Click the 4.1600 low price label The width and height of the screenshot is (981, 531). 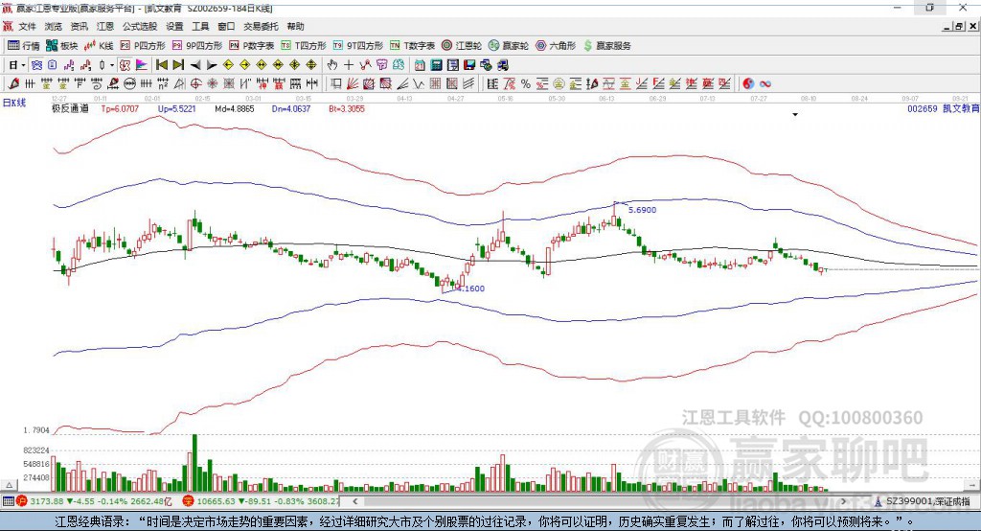coord(470,289)
